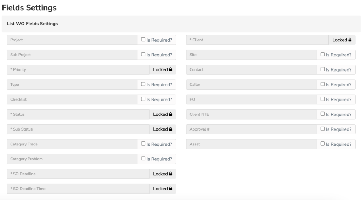Click the lock icon for Priority
The height and width of the screenshot is (200, 362).
click(170, 69)
